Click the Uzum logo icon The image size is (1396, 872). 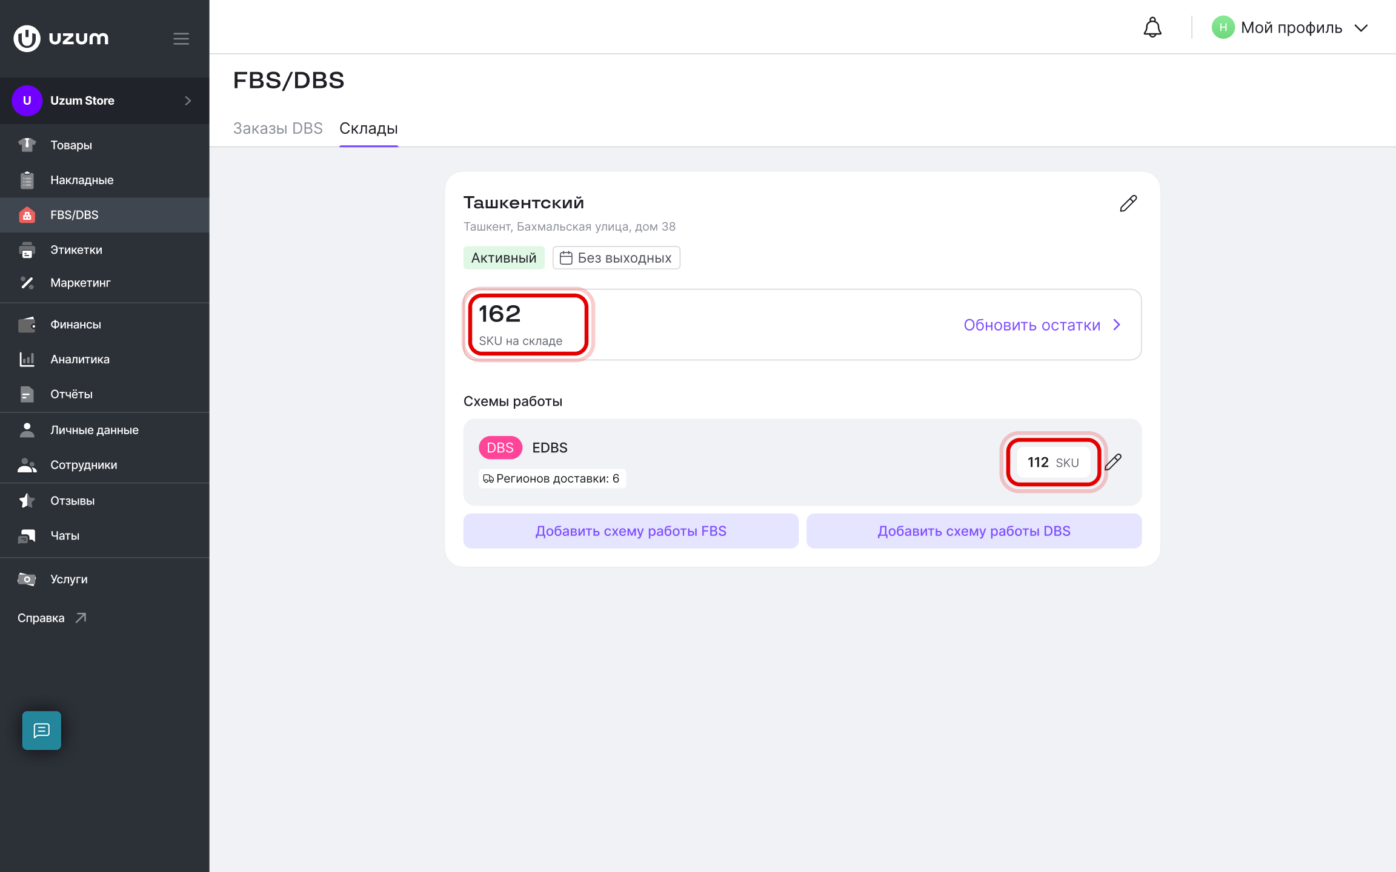click(27, 38)
